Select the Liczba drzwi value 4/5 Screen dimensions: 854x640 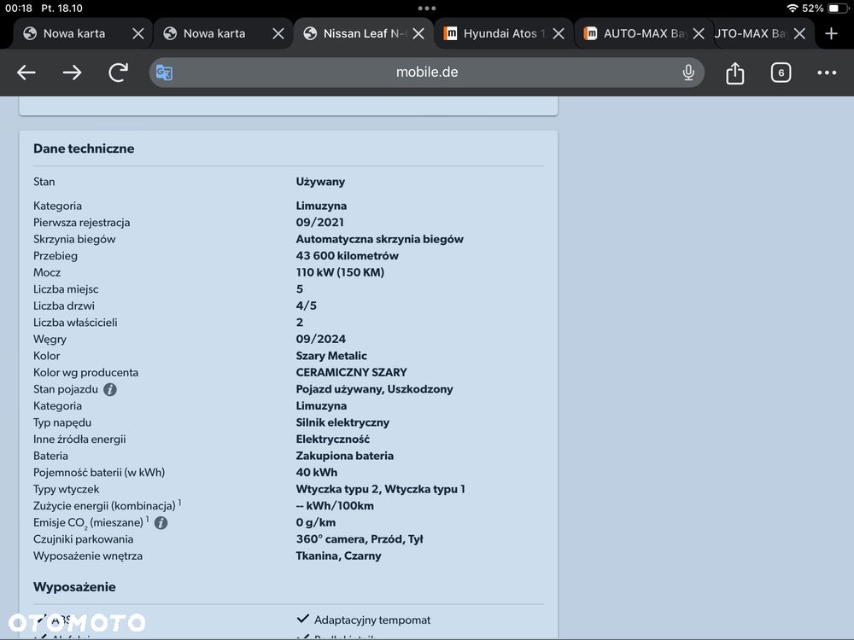(x=306, y=305)
